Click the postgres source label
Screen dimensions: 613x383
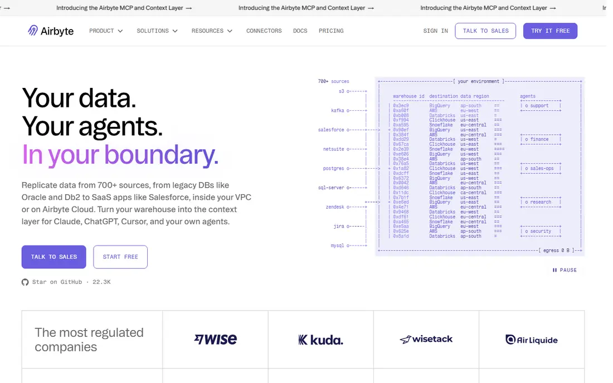(x=333, y=168)
